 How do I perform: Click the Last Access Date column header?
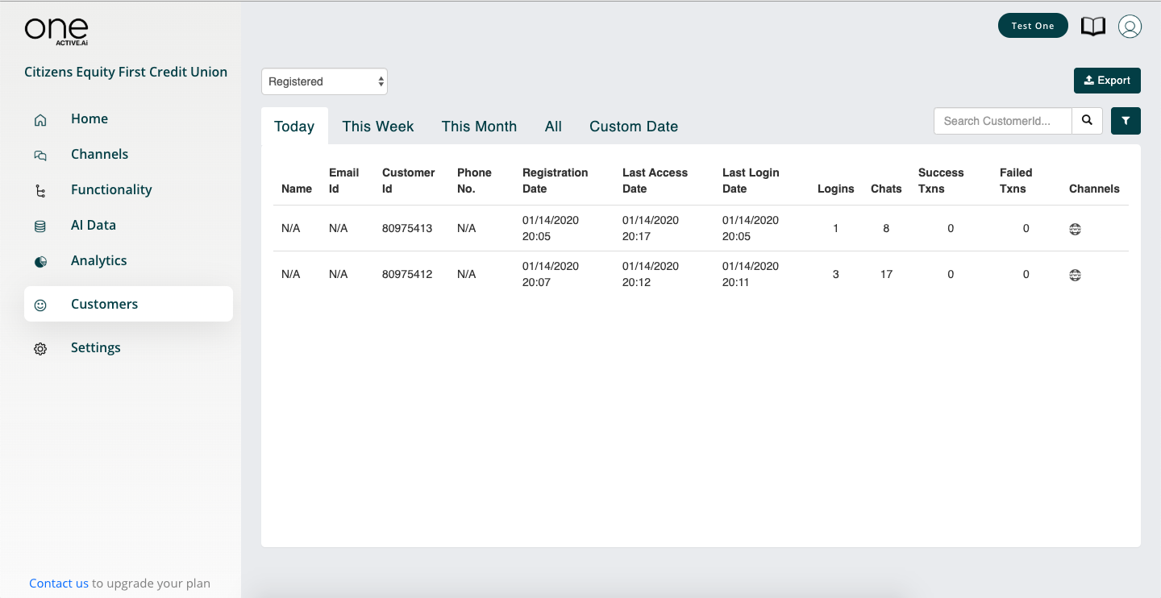click(655, 181)
